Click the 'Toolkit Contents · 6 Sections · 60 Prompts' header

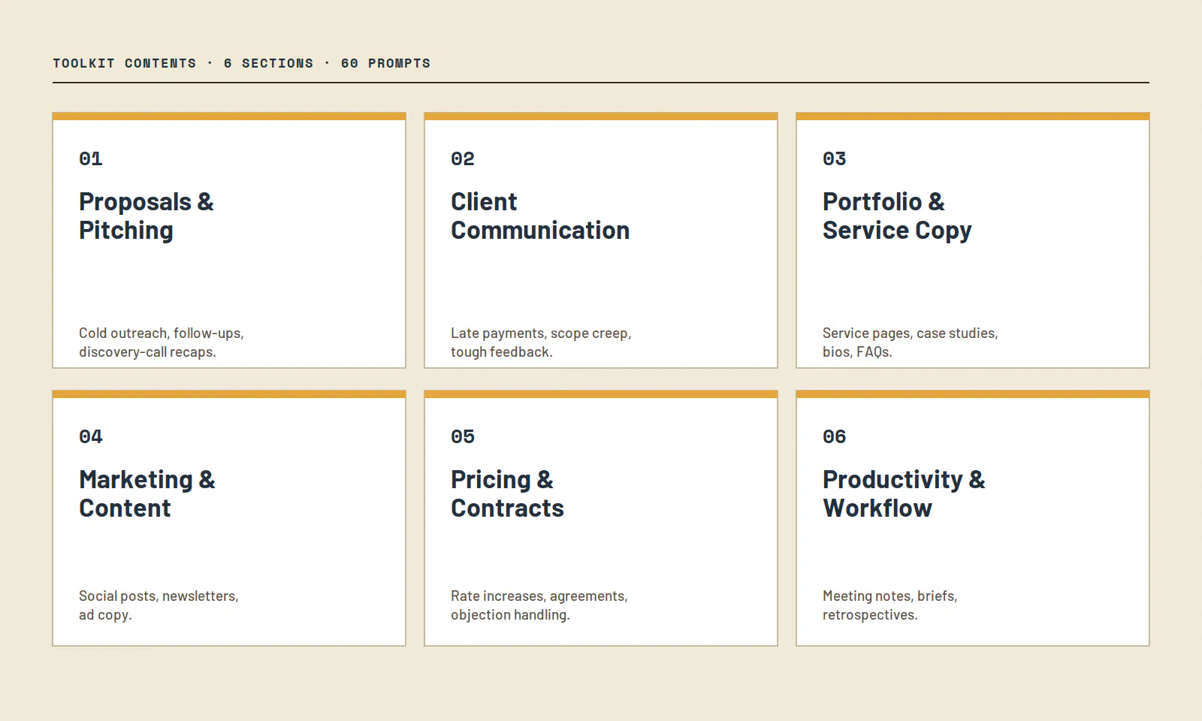pos(242,63)
